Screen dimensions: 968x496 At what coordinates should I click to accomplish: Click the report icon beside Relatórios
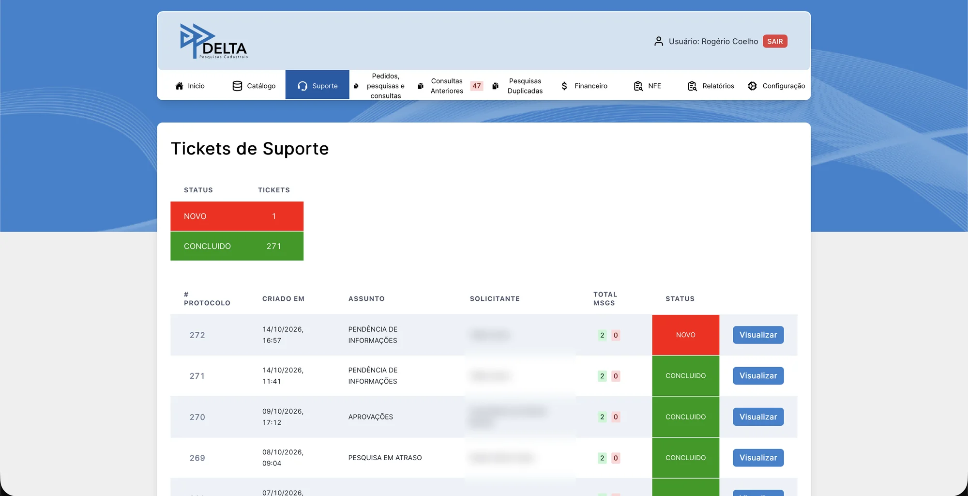pyautogui.click(x=692, y=86)
